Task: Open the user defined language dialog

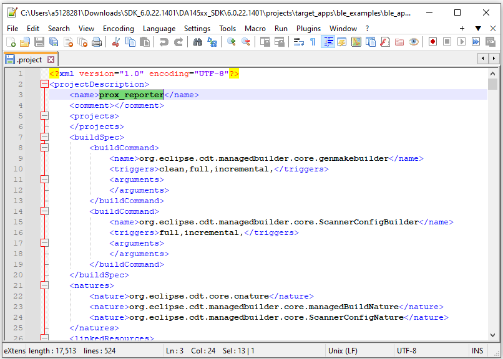Action: [x=342, y=42]
